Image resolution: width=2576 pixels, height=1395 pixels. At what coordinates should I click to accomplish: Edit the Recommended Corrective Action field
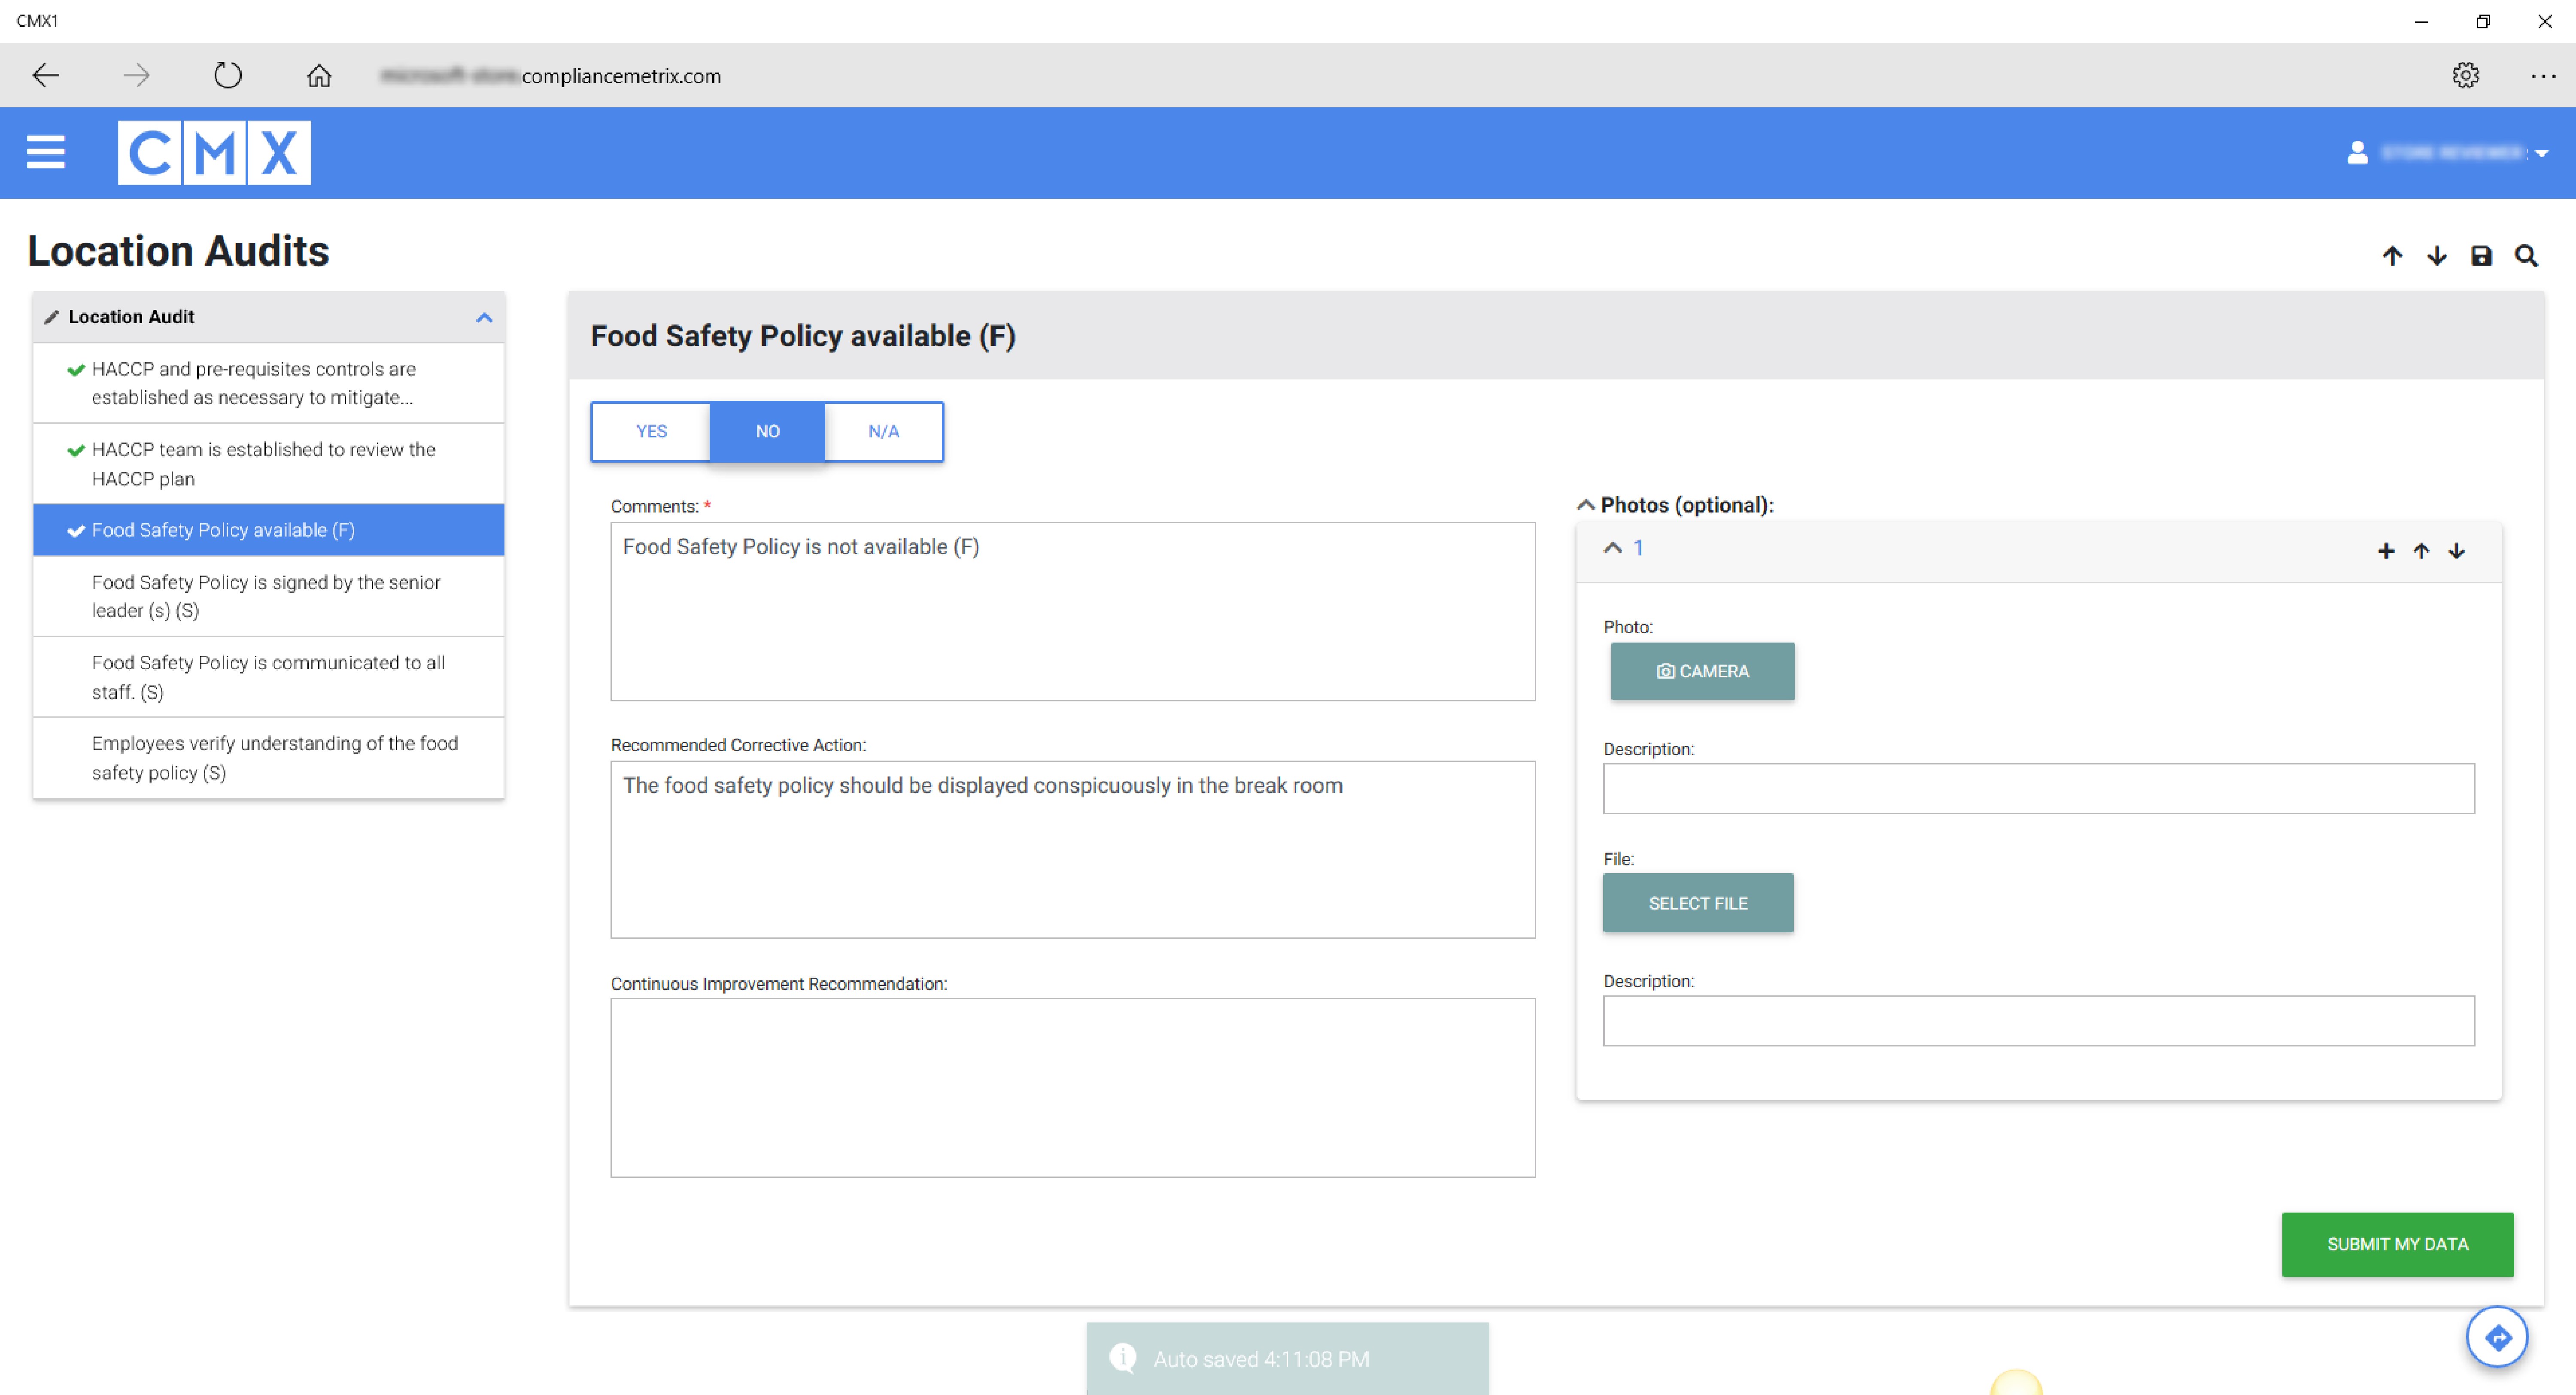1073,850
